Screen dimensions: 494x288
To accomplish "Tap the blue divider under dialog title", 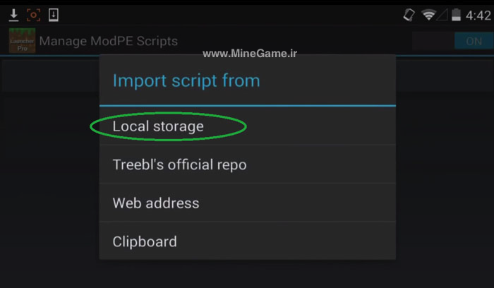I will [248, 106].
